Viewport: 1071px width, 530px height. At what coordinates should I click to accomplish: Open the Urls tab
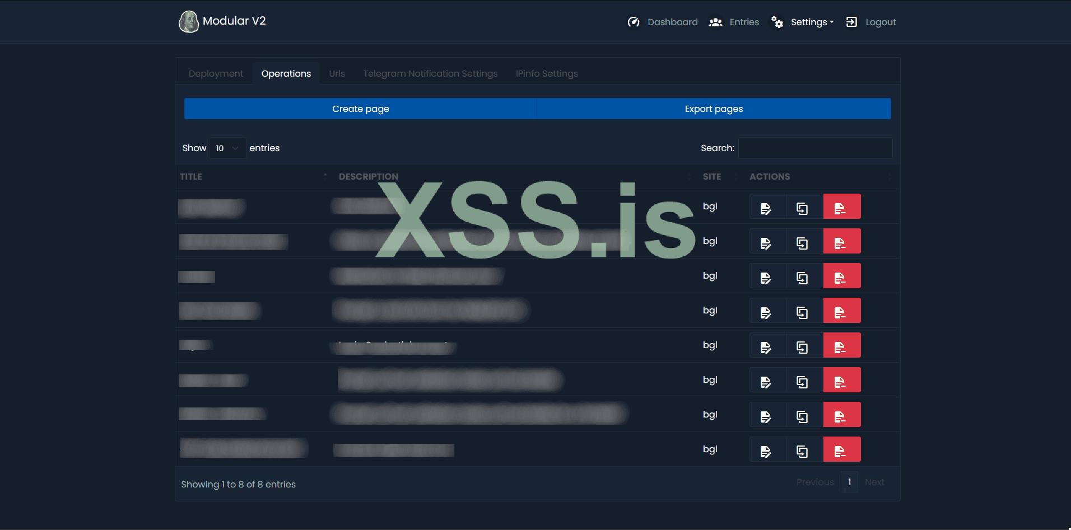337,73
